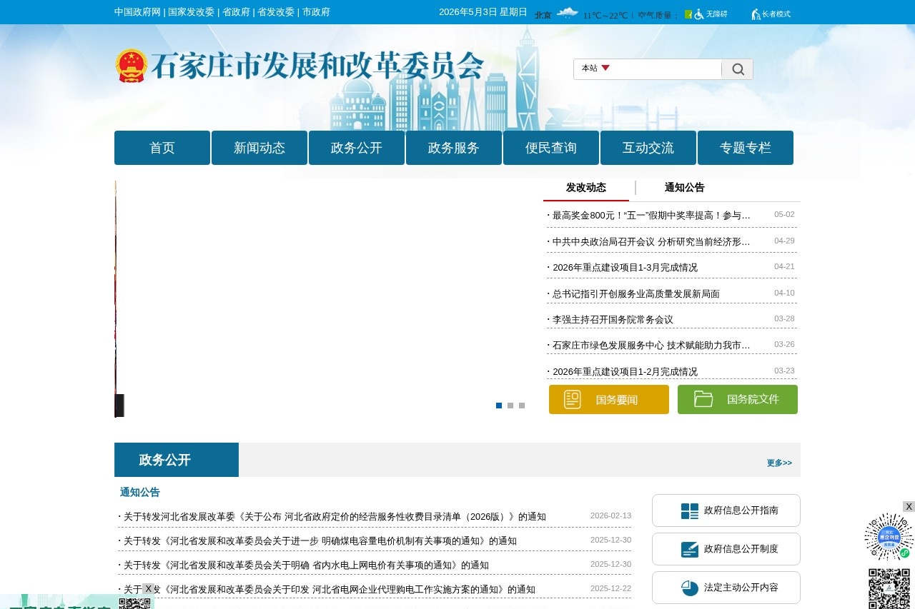Open news 最高奖金800元 五一假期
The width and height of the screenshot is (915, 609).
coord(651,215)
